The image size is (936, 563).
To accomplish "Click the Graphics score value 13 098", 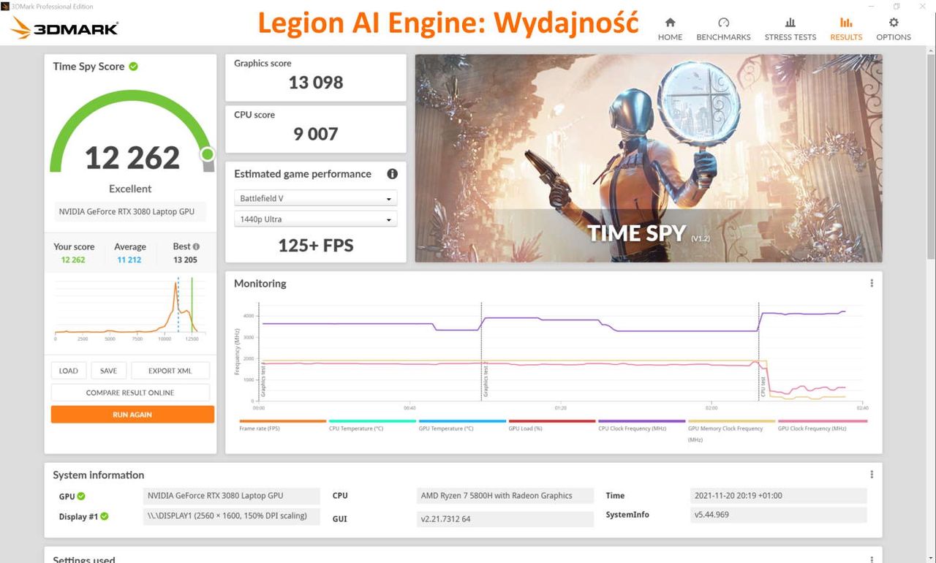I will point(316,83).
